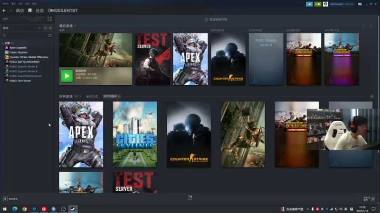The width and height of the screenshot is (380, 213).
Task: Show previous recent games shelf page
Action: [363, 26]
